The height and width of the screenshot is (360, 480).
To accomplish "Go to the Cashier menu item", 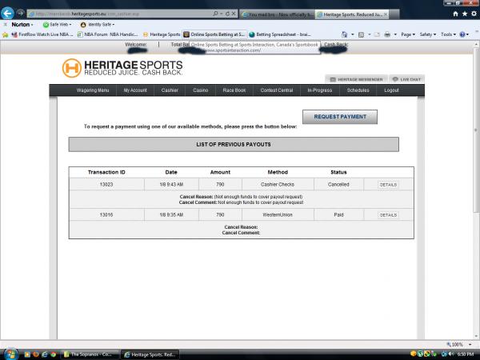I will pos(170,90).
